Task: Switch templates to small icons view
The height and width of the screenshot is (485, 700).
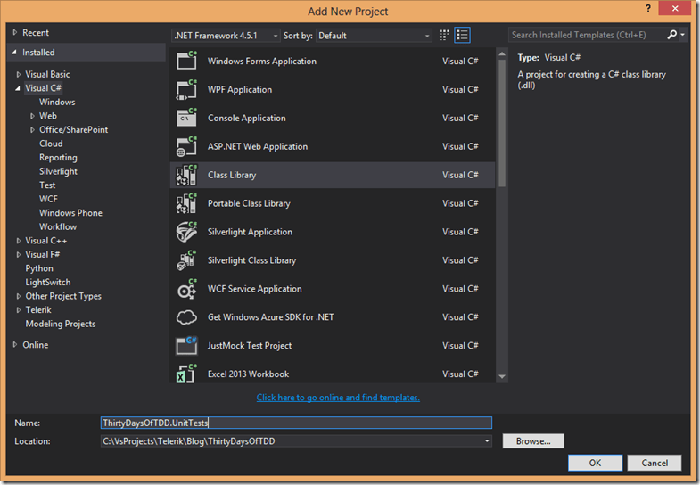Action: click(444, 36)
